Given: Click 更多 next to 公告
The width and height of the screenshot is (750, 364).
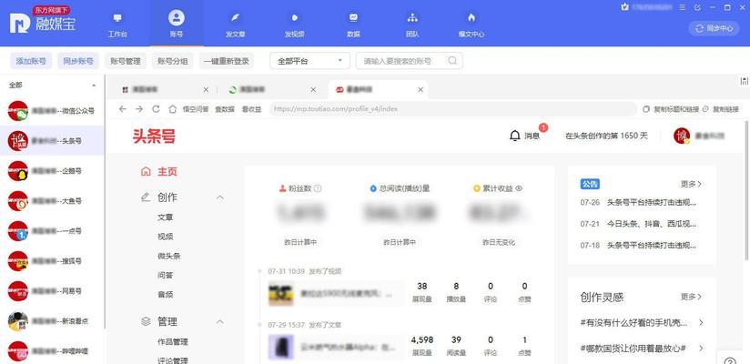Looking at the screenshot, I should point(691,184).
